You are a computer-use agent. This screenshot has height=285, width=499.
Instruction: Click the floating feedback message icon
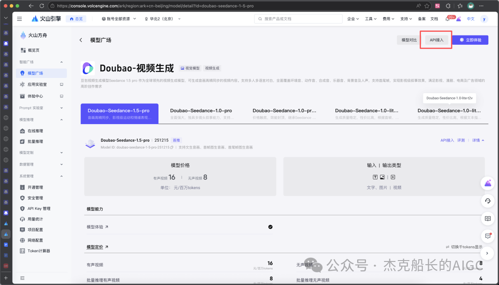point(487,236)
